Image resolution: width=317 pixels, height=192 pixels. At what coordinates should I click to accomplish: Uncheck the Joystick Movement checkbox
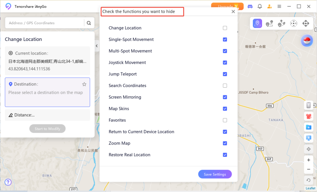coord(225,63)
